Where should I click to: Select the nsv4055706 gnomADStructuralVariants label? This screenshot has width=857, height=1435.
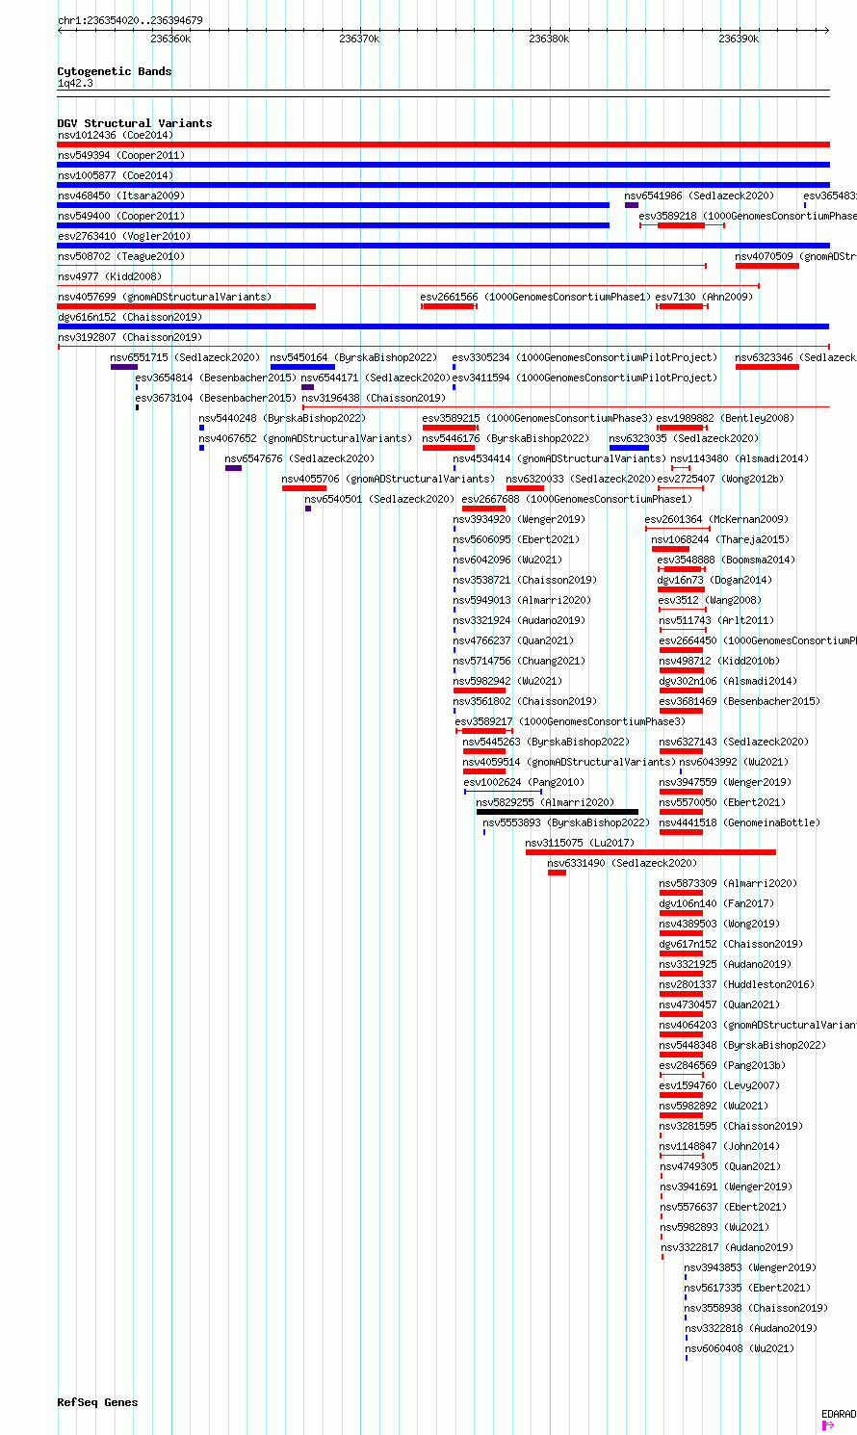[x=388, y=479]
